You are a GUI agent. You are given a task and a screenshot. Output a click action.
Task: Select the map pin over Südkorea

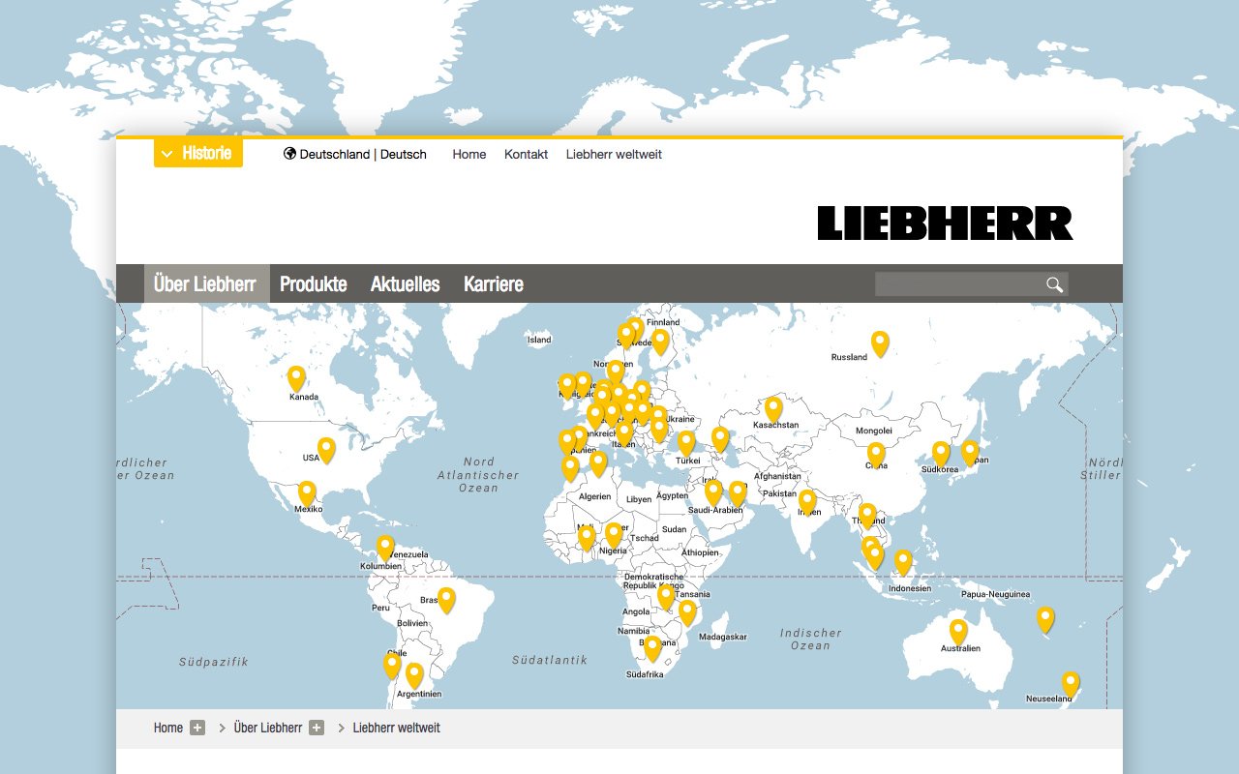click(941, 454)
